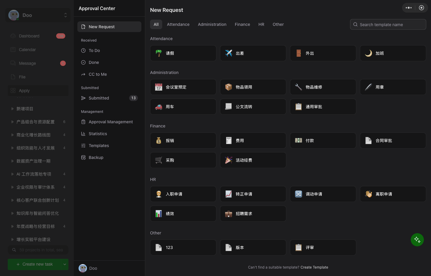Screen dimensions: 431x276
Task: Select the 出差 airplane template
Action: (x=253, y=53)
